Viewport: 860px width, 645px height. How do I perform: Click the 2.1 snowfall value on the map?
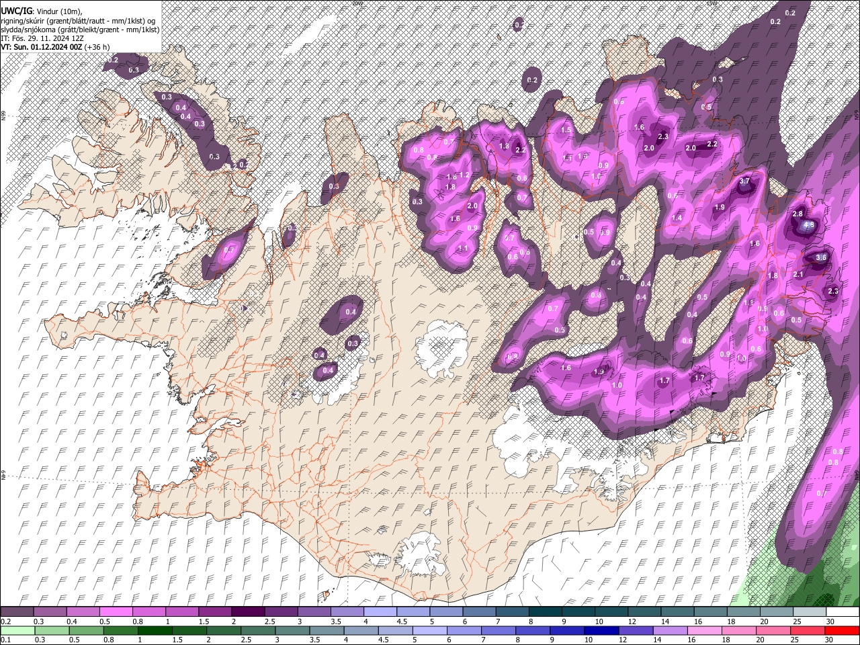click(x=798, y=274)
